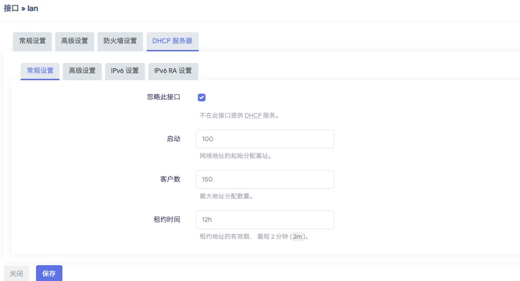Open the 接口 breadcrumb link
This screenshot has height=281, width=520.
coord(11,8)
